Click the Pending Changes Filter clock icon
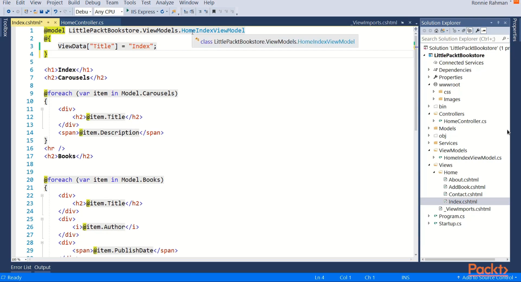521x282 pixels. tap(455, 31)
